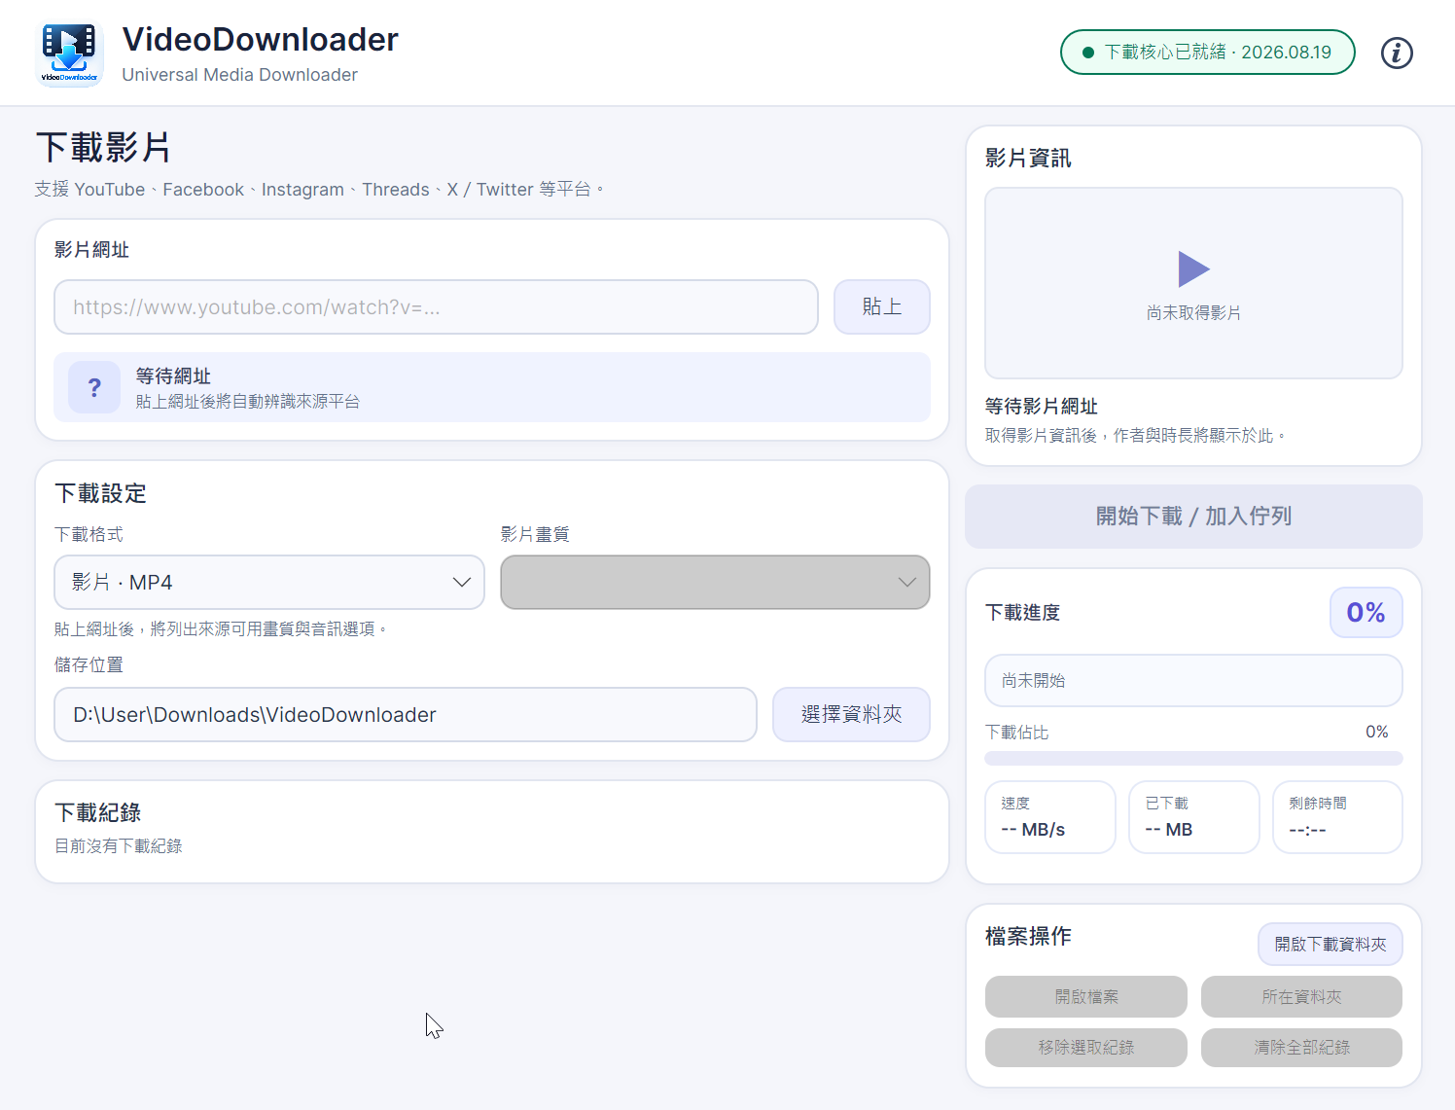Image resolution: width=1455 pixels, height=1110 pixels.
Task: Click the 選擇資料夾 button
Action: click(x=851, y=715)
